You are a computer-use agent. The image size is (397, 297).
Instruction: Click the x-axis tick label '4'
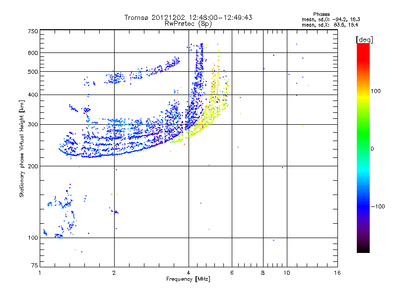tap(189, 273)
